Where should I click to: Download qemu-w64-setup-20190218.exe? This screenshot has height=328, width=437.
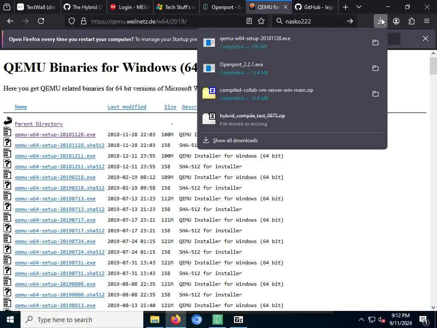tap(55, 177)
